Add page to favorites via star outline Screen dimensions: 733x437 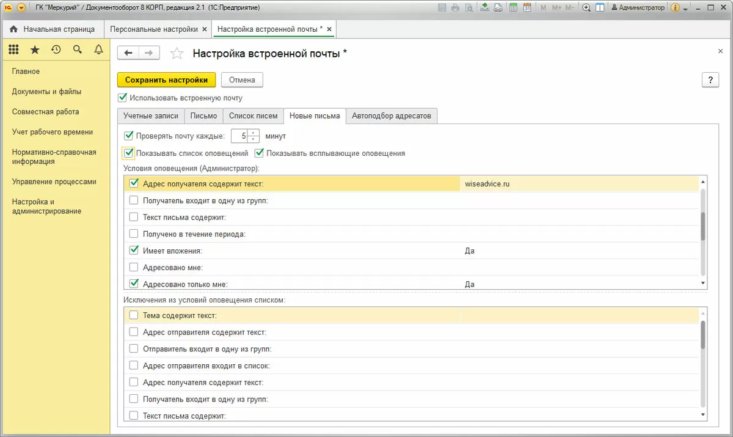pos(177,54)
